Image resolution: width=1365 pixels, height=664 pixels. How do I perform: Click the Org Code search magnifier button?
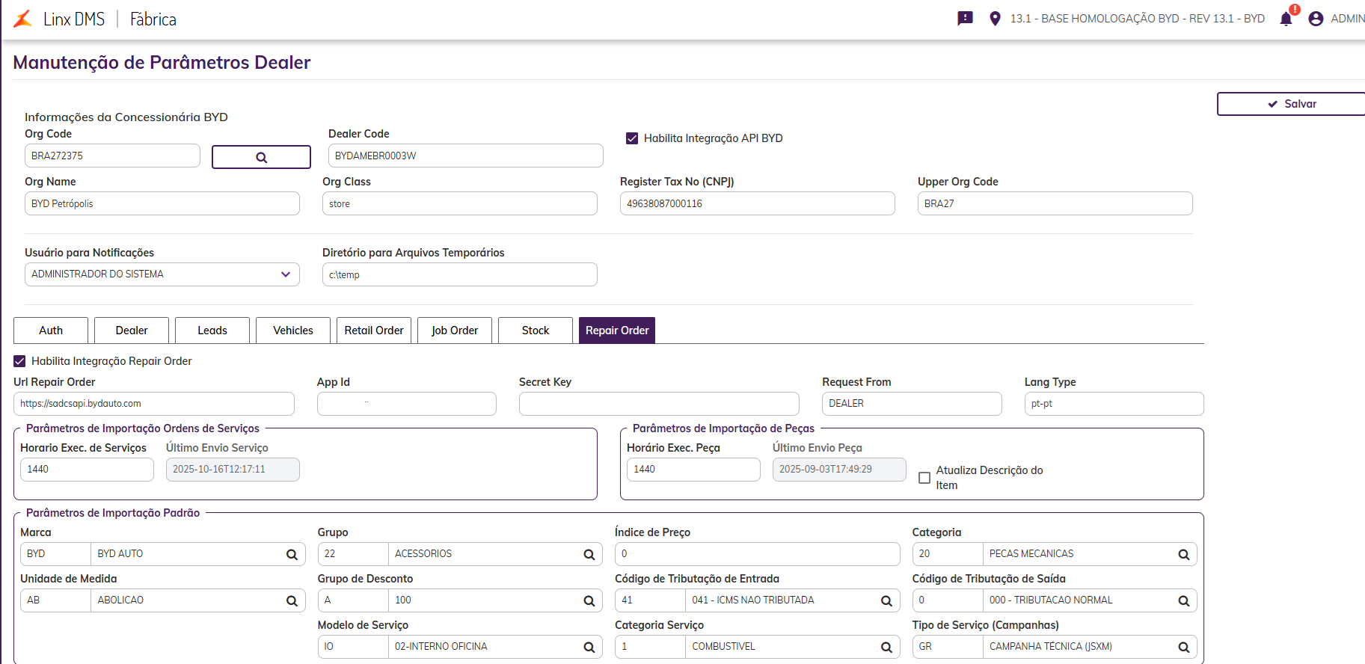pyautogui.click(x=261, y=157)
